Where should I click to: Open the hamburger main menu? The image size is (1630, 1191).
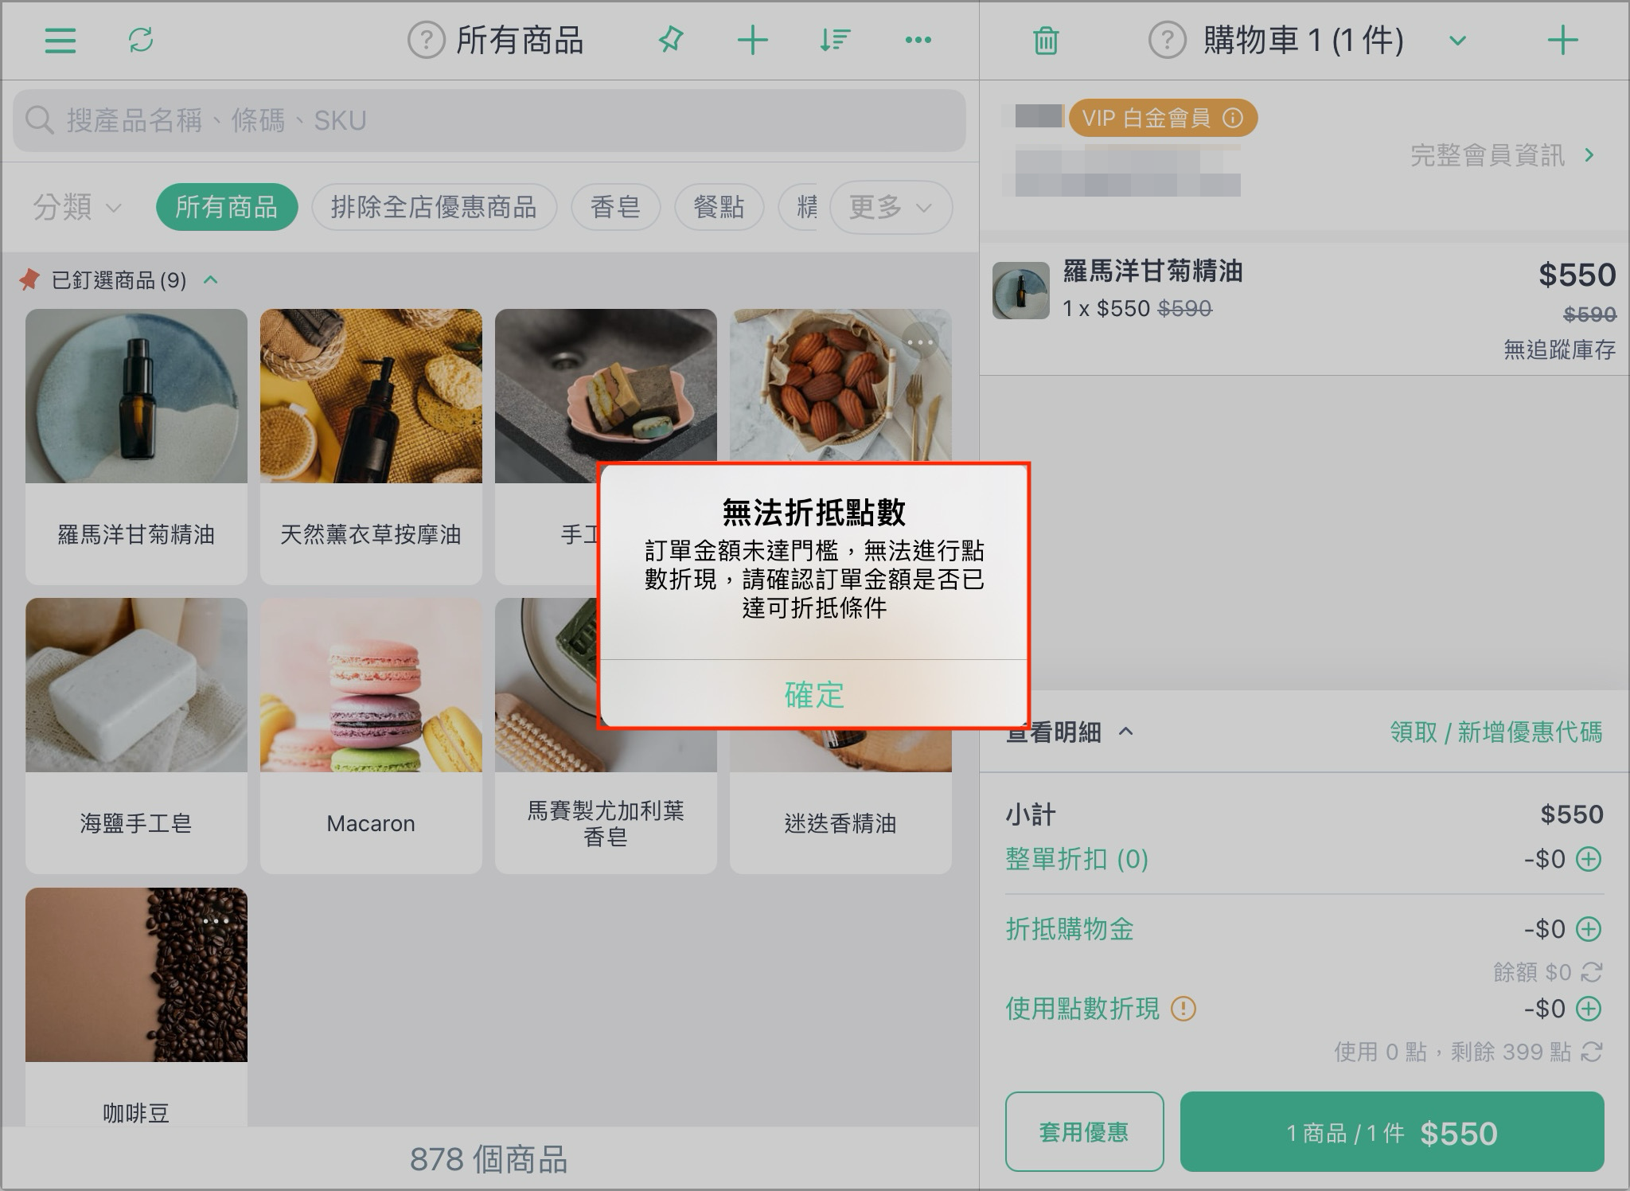point(60,40)
